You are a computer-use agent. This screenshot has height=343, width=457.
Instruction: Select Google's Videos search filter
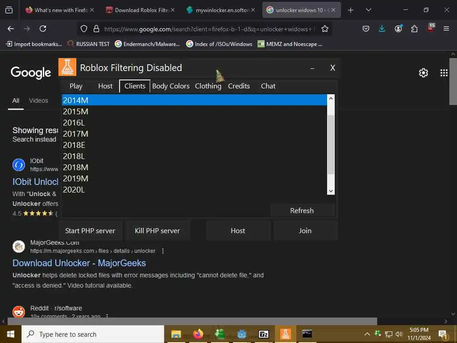(x=38, y=100)
